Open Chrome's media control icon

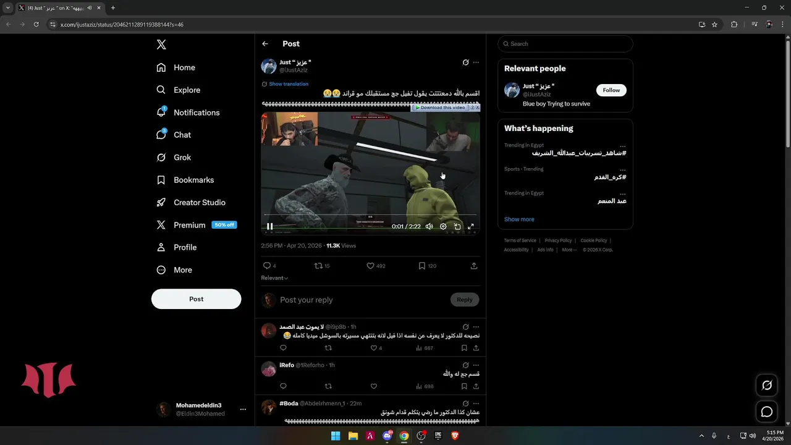[755, 25]
